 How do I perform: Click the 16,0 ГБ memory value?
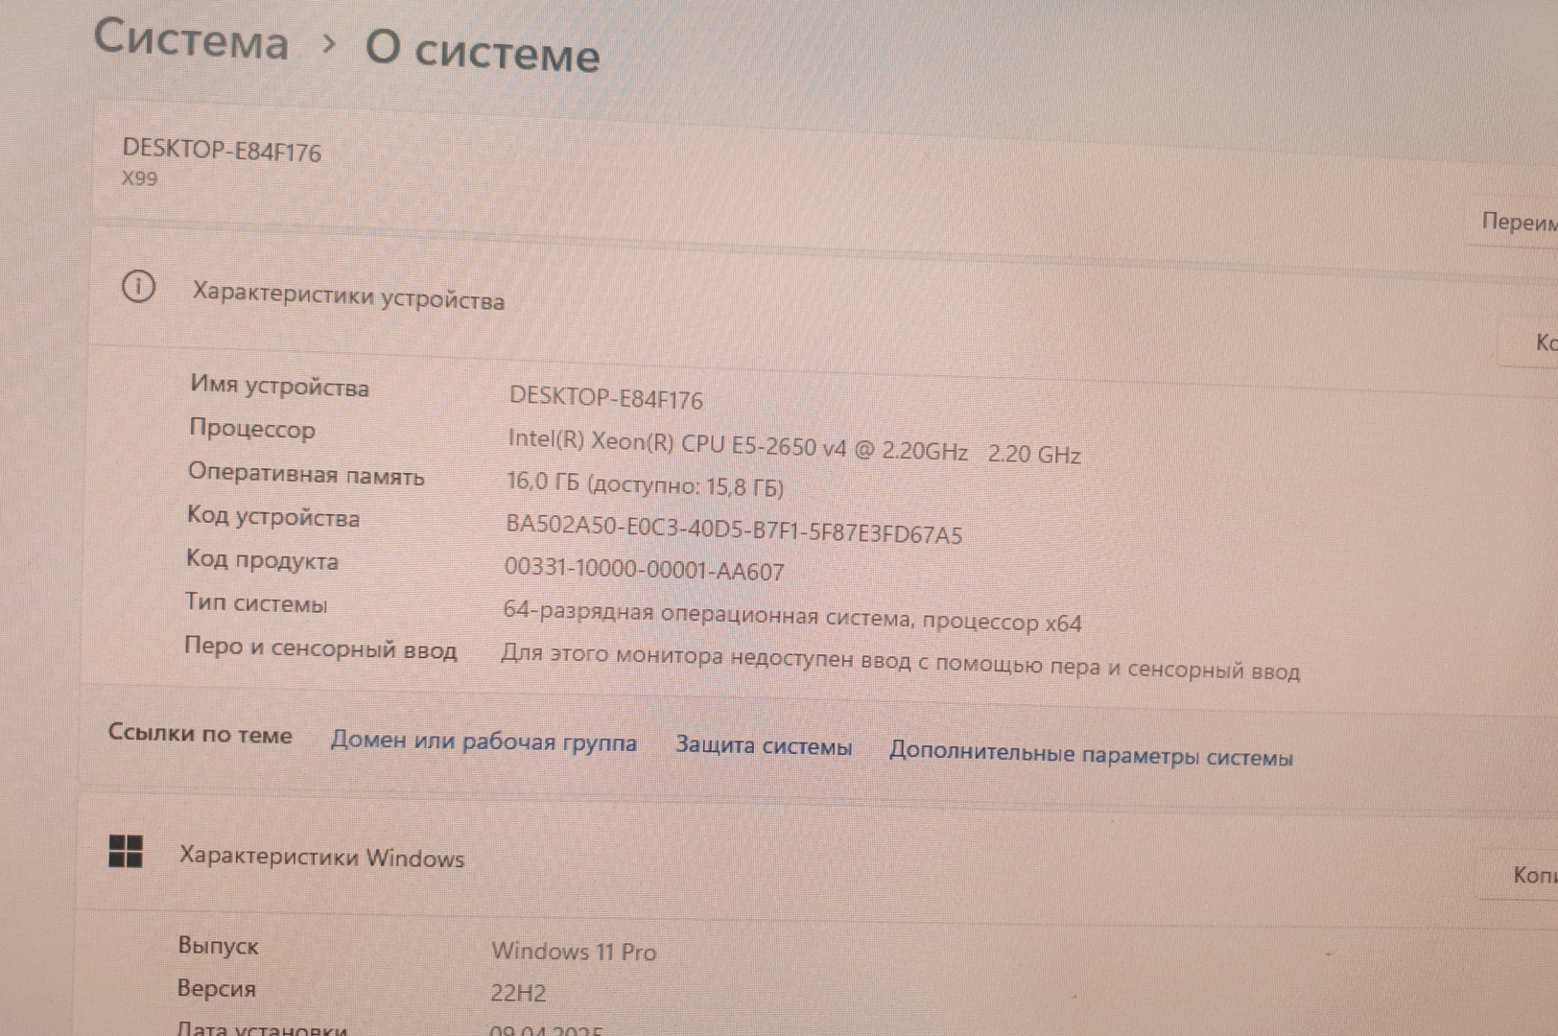pos(645,484)
